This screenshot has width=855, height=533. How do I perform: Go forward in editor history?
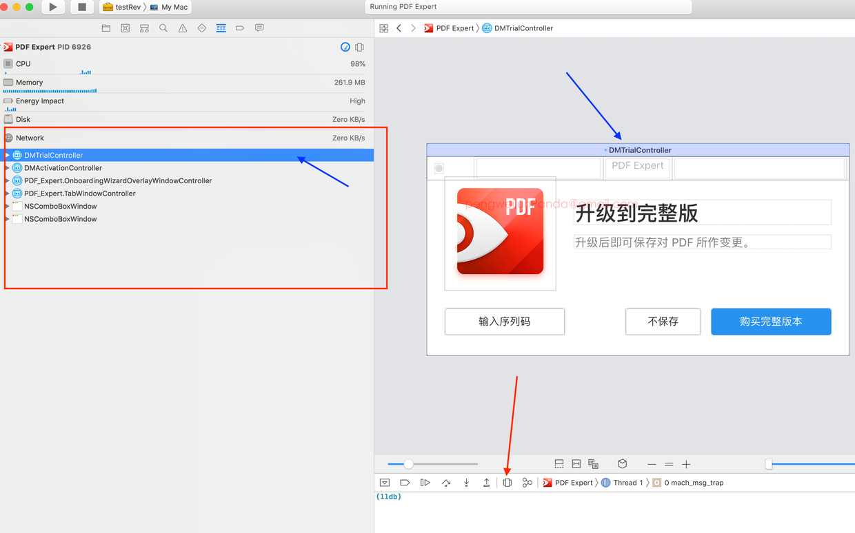click(x=413, y=28)
